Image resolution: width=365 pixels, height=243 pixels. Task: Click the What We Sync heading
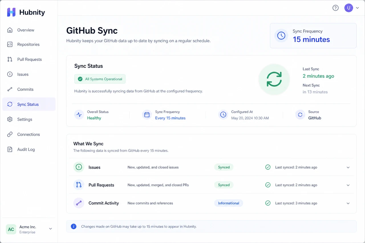click(x=88, y=144)
